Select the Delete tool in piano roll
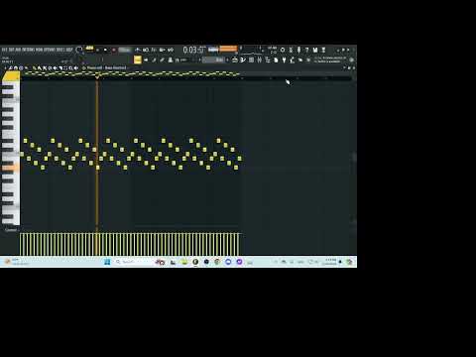The image size is (476, 357). [45, 67]
